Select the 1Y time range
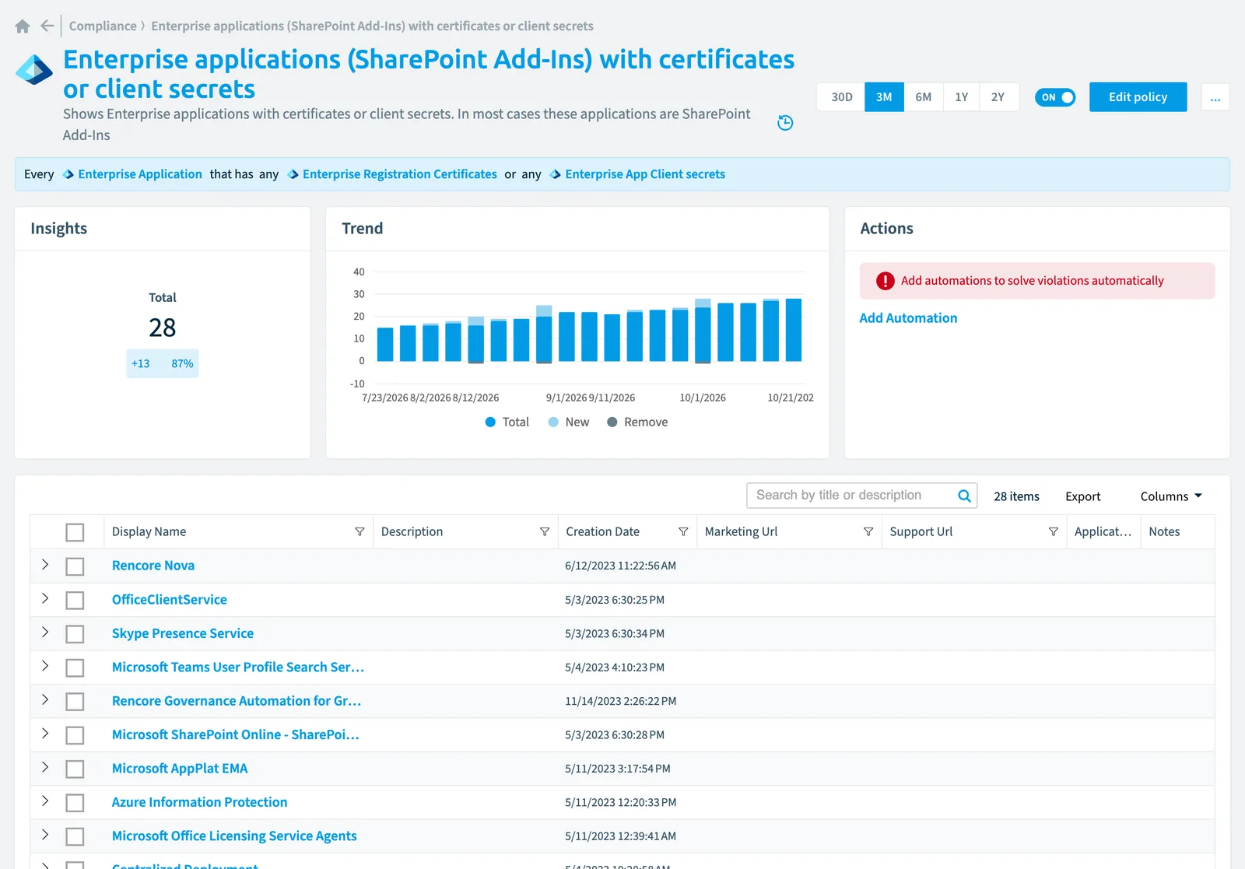 tap(962, 97)
